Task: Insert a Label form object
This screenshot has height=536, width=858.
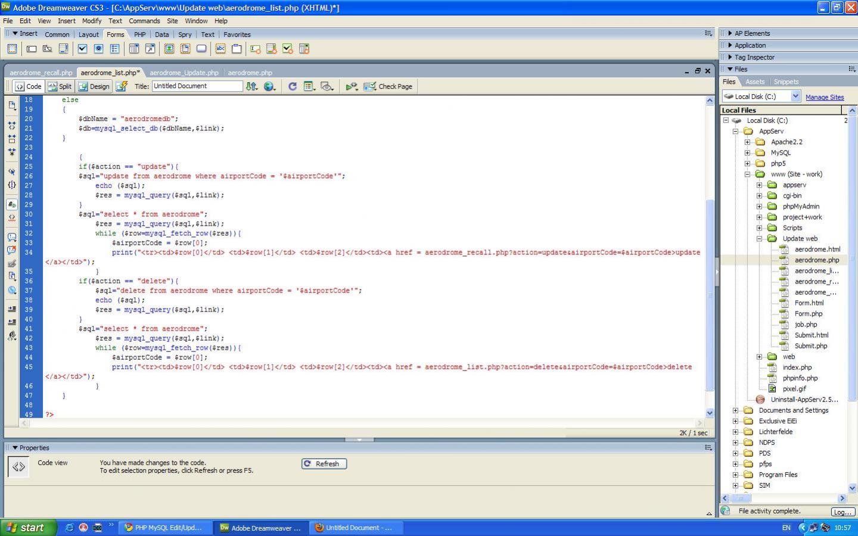Action: 220,49
